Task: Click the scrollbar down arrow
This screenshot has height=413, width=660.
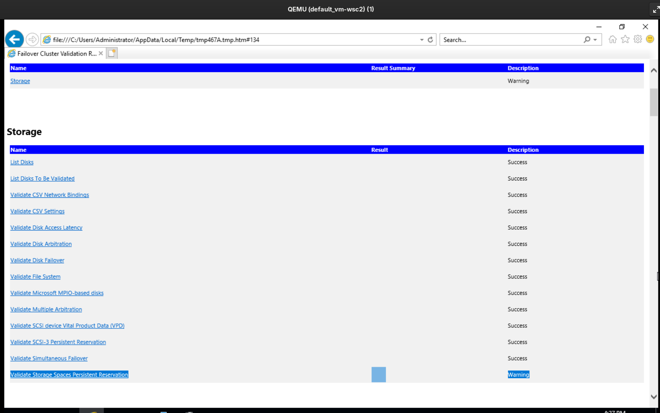Action: (x=654, y=397)
